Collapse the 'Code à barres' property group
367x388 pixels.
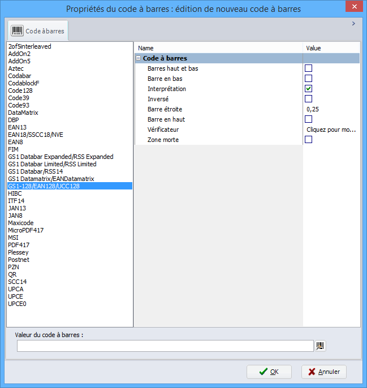point(139,58)
